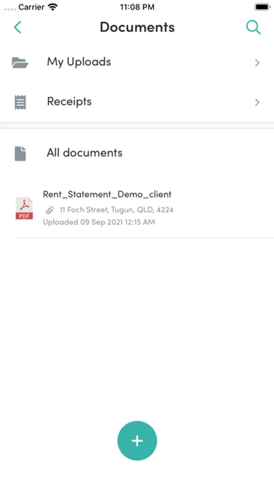The width and height of the screenshot is (274, 487).
Task: Click the Wi-Fi status icon
Action: 53,7
